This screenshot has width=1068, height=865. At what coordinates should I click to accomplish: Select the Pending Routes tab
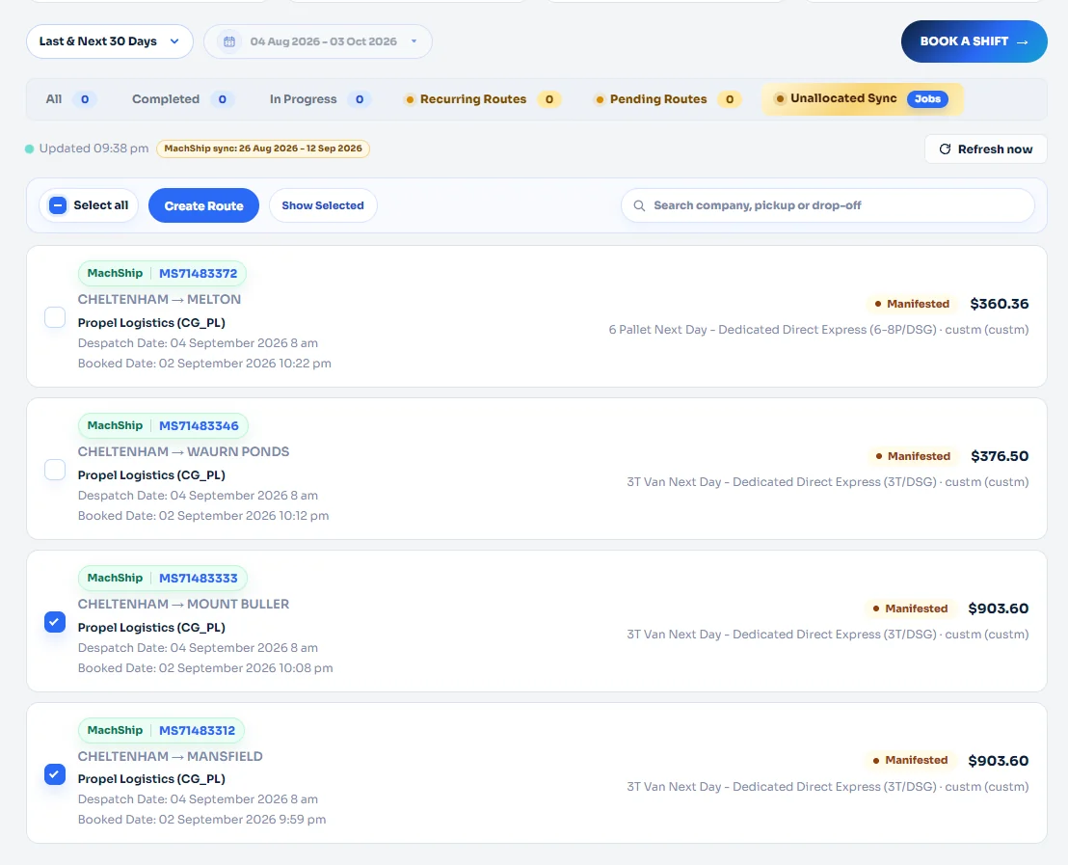667,99
